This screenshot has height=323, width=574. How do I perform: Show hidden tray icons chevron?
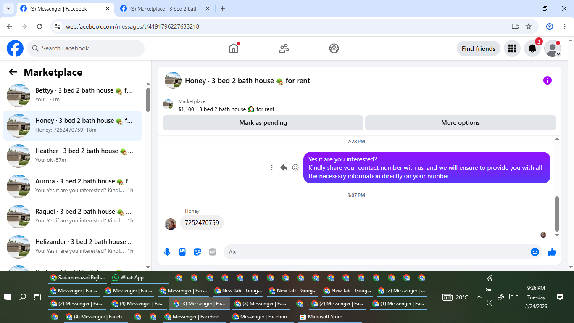479,297
